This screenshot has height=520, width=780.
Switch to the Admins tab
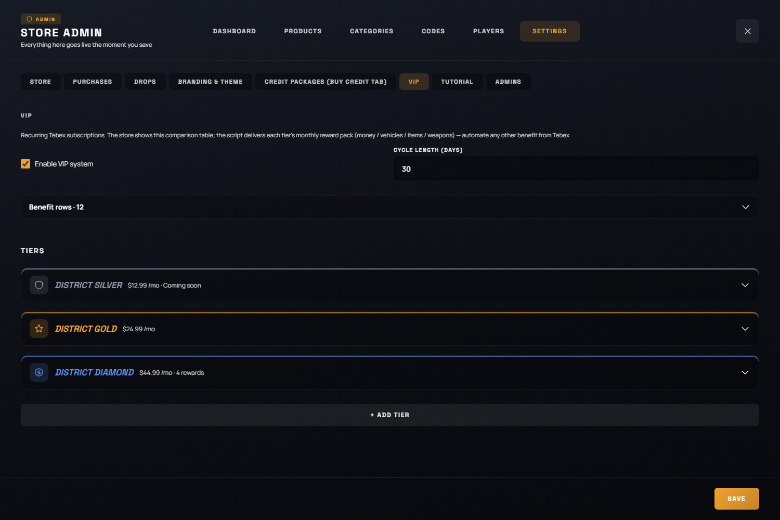[x=508, y=82]
